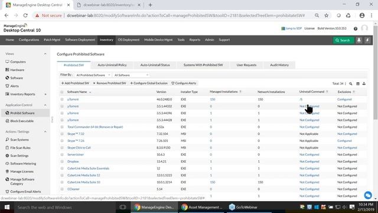The image size is (378, 213).
Task: Open the Chrome zoom magnifier icon
Action: pyautogui.click(x=317, y=15)
